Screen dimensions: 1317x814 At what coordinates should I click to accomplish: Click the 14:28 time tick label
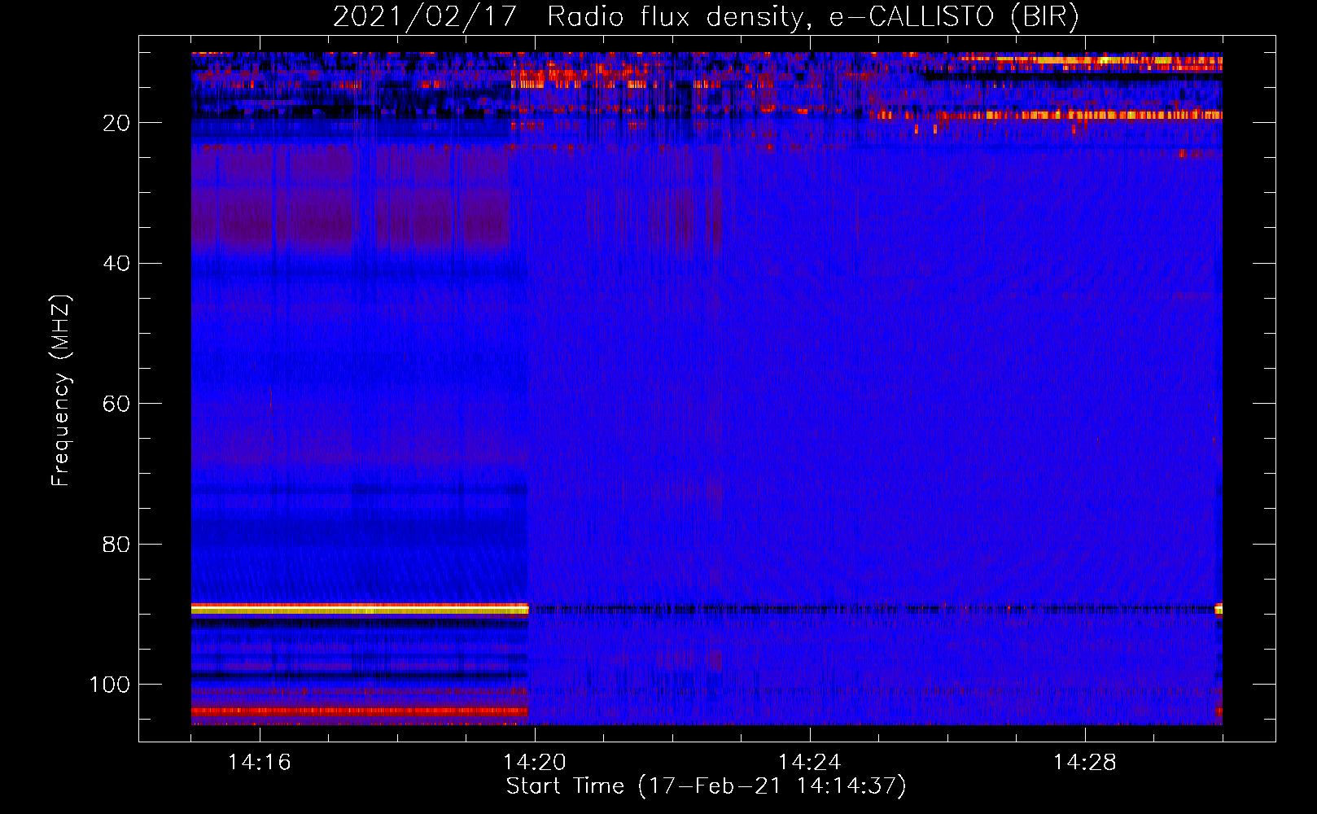1085,763
